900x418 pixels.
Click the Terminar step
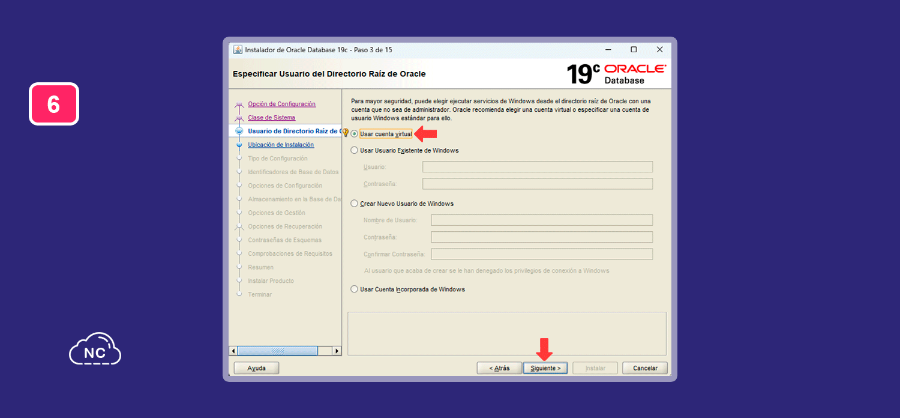[x=260, y=294]
